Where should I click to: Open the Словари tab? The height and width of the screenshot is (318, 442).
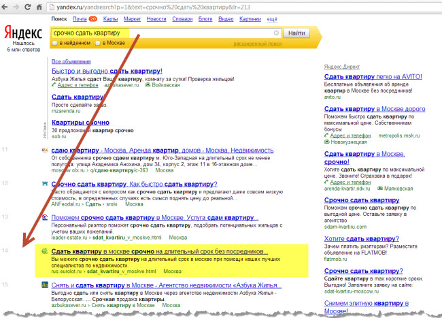[x=182, y=19]
